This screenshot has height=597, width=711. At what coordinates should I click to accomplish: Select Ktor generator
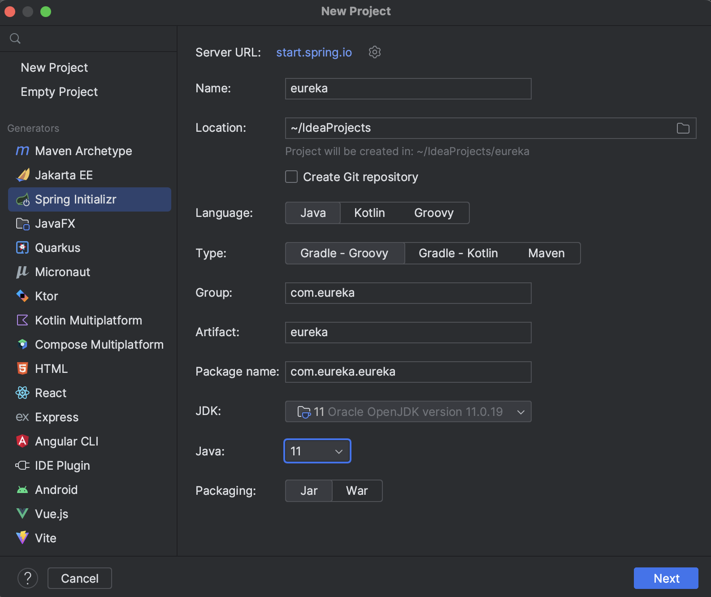pos(90,296)
